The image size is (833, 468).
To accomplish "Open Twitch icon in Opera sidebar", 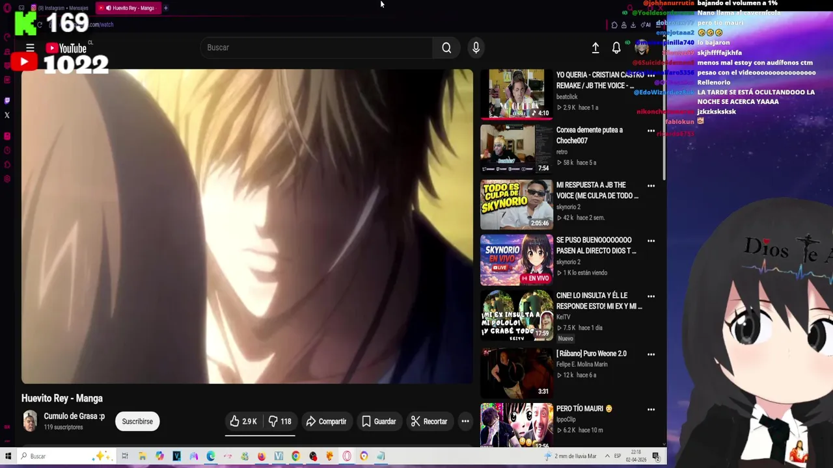I will [x=7, y=101].
